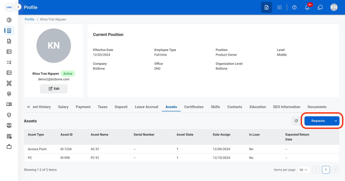The image size is (345, 181).
Task: Open the Taxes tab
Action: click(x=102, y=107)
